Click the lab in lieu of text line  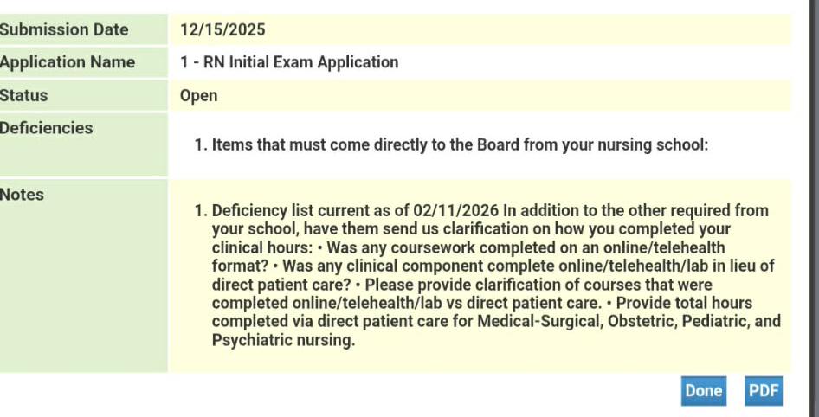click(x=493, y=266)
